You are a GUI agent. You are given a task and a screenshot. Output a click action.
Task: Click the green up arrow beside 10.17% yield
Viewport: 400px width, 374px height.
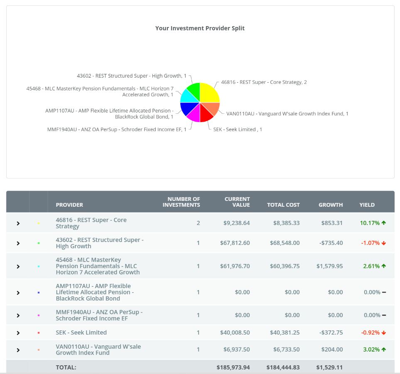(384, 223)
